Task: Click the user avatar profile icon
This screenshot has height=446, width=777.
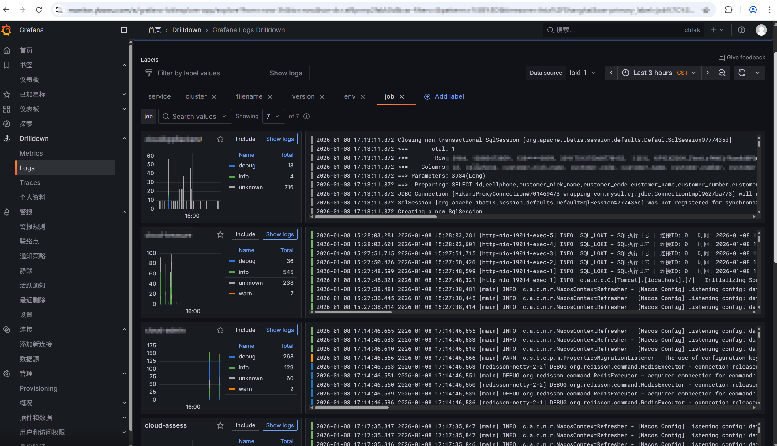Action: [761, 30]
